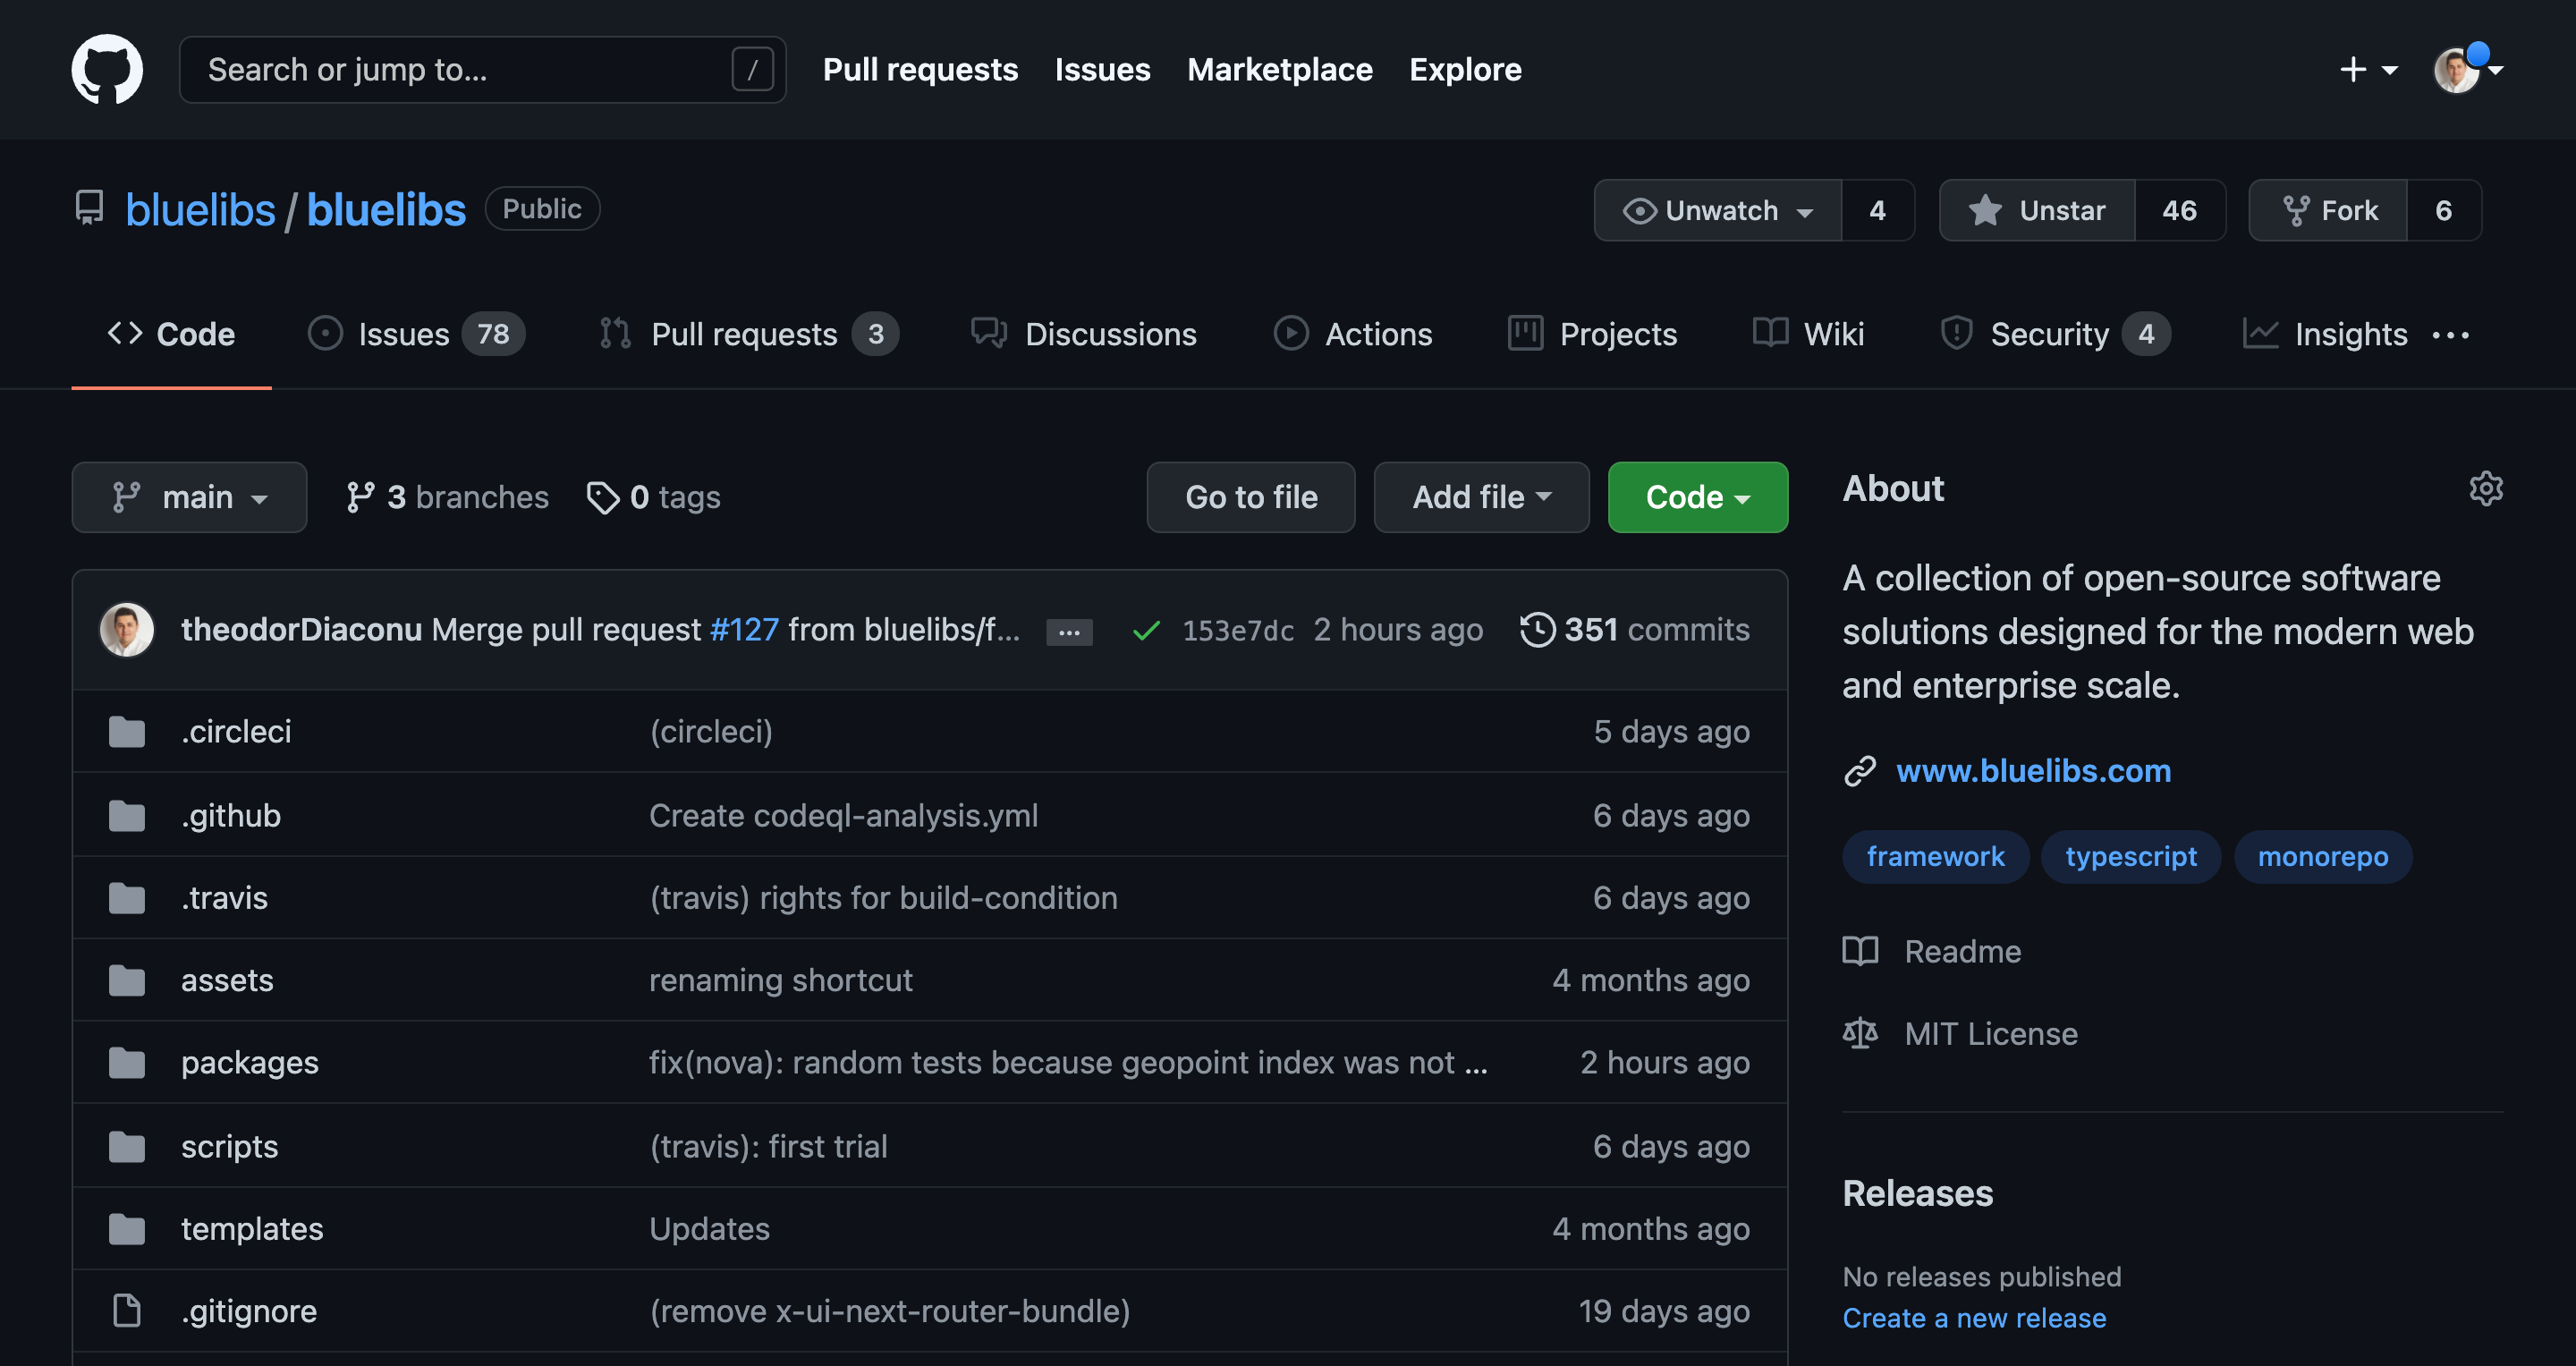Click the .gitignore file icon
This screenshot has width=2576, height=1366.
click(127, 1311)
